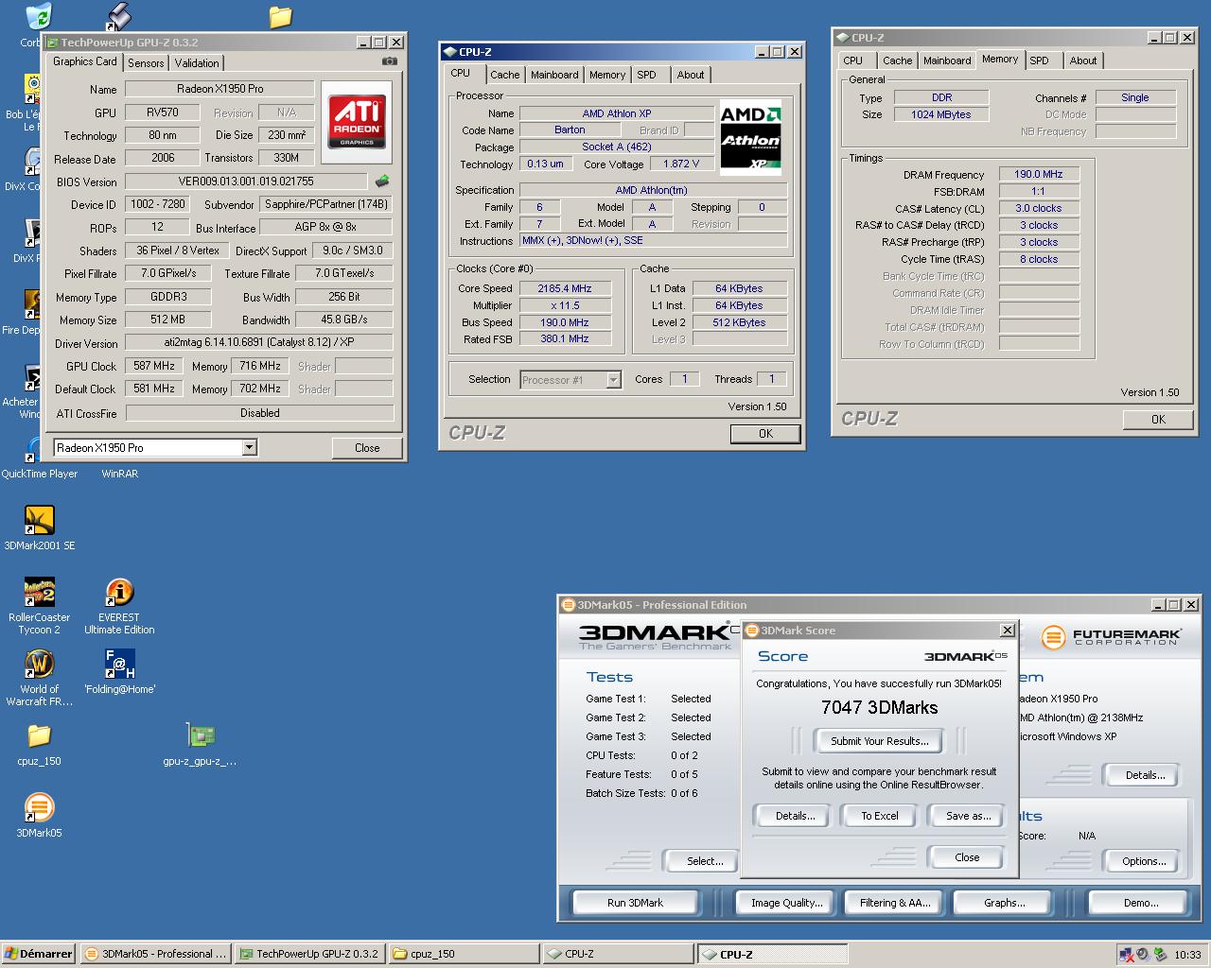
Task: Launch 3DMark05 desktop shortcut
Action: pyautogui.click(x=39, y=807)
